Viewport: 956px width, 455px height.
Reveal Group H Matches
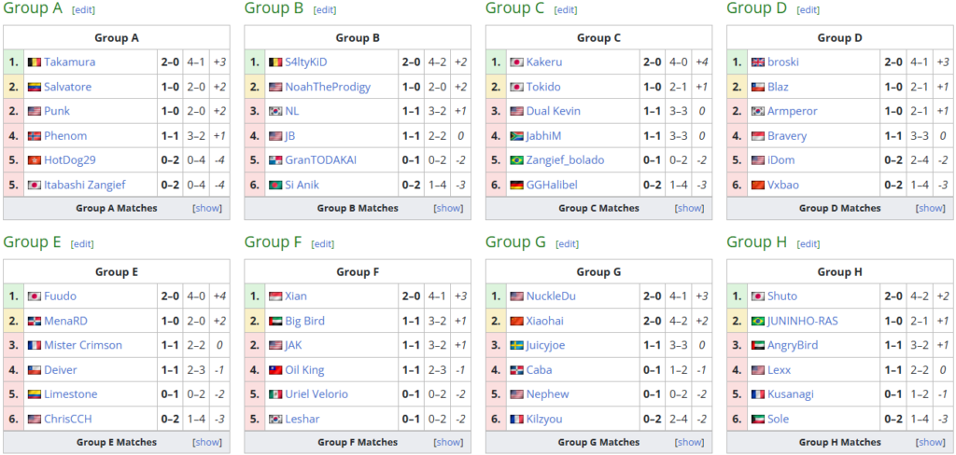(x=931, y=442)
